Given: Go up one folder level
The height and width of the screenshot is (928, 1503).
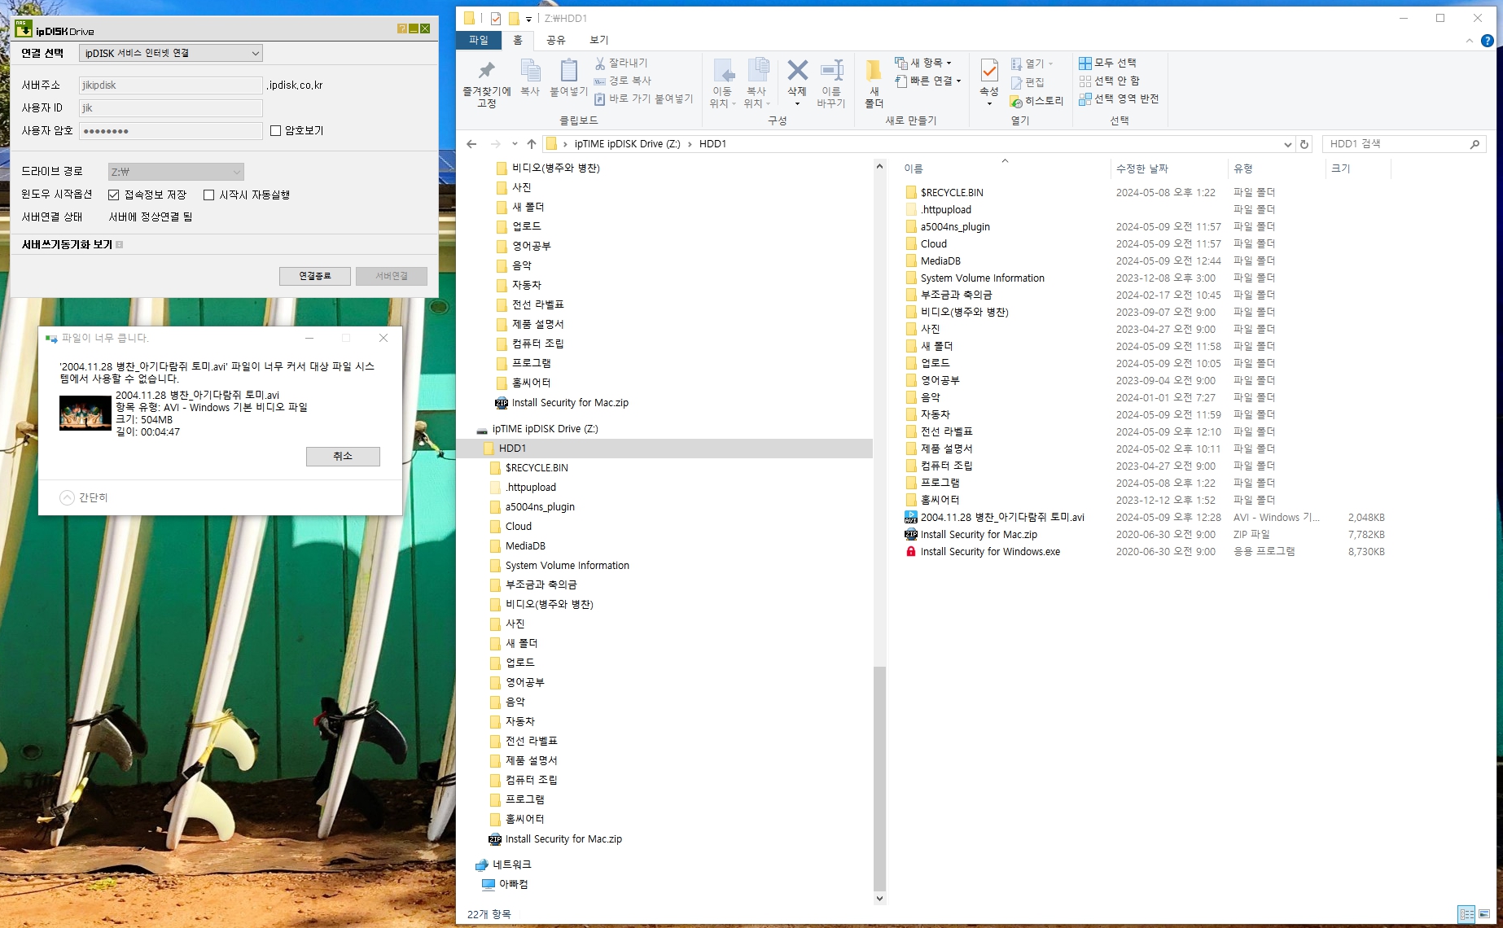Looking at the screenshot, I should click(532, 144).
